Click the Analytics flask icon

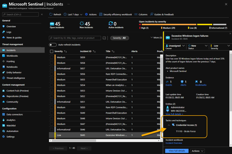[x=3, y=120]
